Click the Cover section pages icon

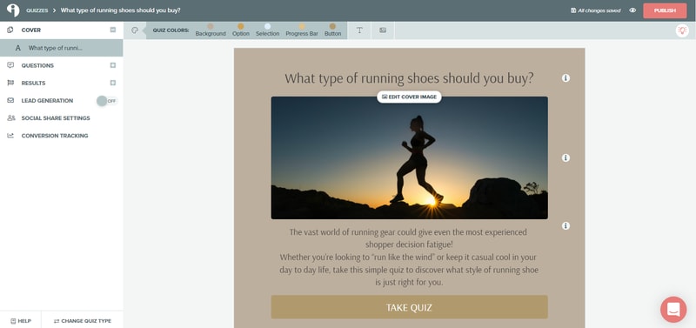10,30
